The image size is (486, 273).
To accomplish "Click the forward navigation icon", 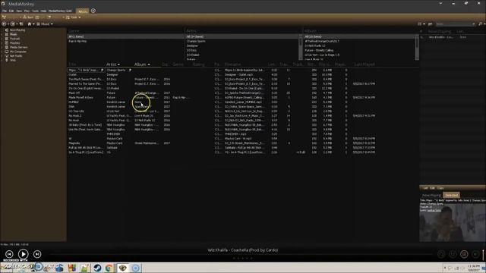I will pyautogui.click(x=13, y=24).
